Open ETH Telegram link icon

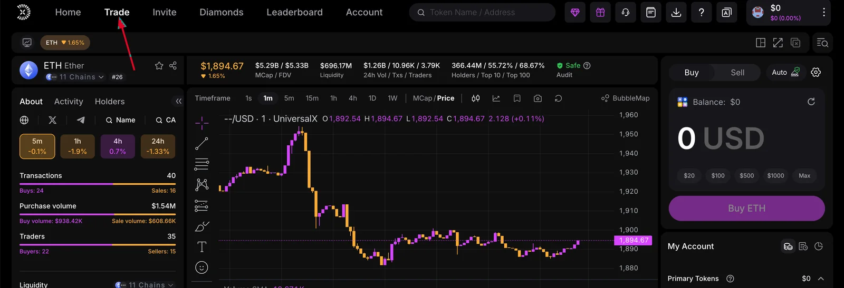[81, 120]
